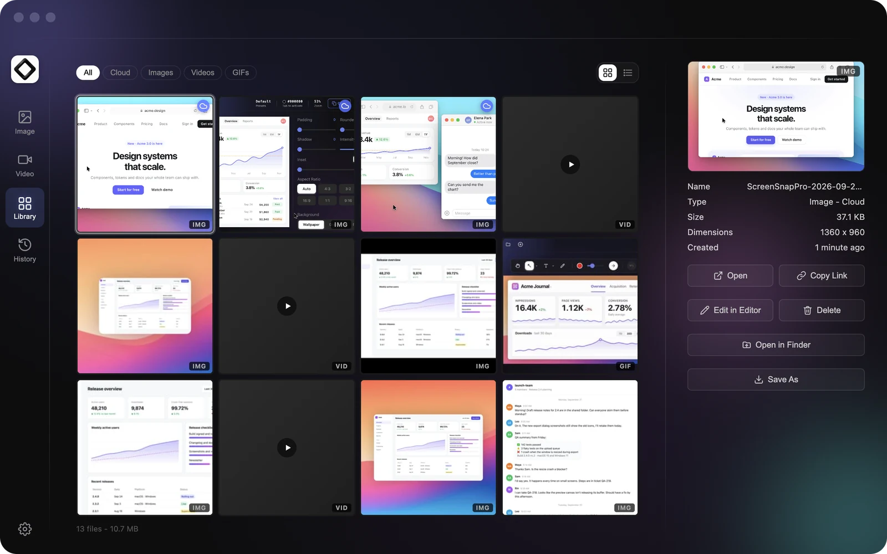Click the preview image in details panel
This screenshot has width=887, height=554.
pos(776,116)
